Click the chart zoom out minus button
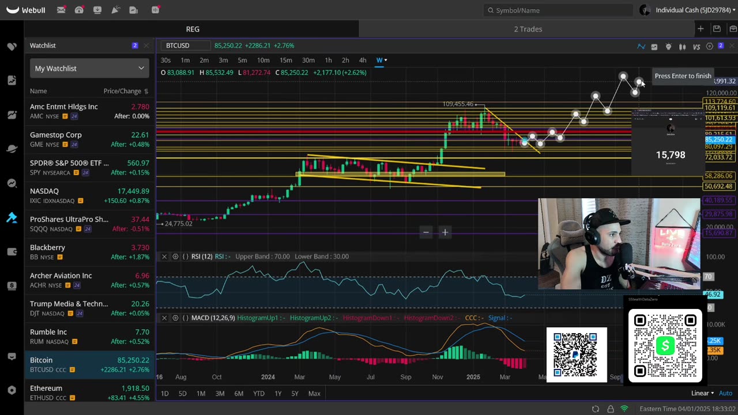The height and width of the screenshot is (415, 738). click(x=426, y=232)
